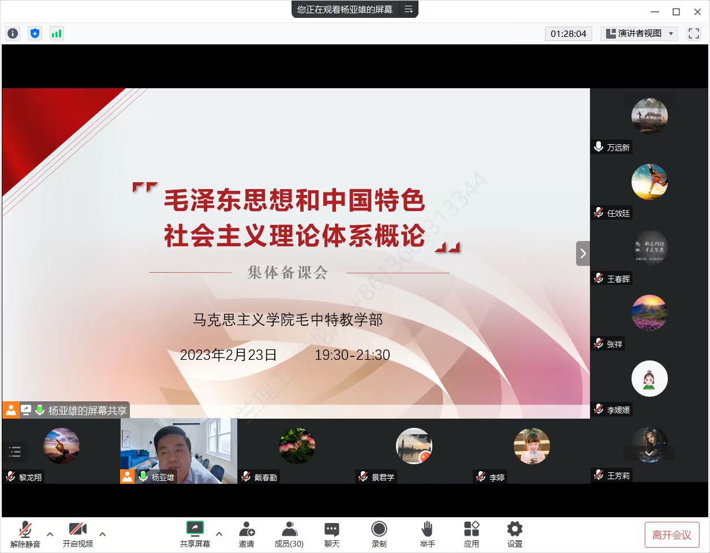Viewport: 710px width, 553px height.
Task: Open menu on screen-viewing banner
Action: pyautogui.click(x=408, y=9)
